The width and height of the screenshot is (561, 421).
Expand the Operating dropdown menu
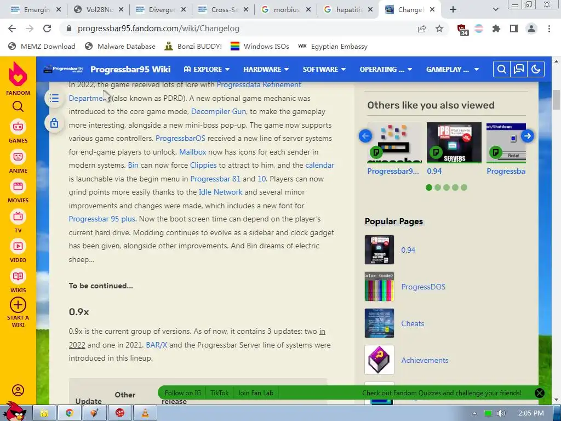click(x=386, y=69)
